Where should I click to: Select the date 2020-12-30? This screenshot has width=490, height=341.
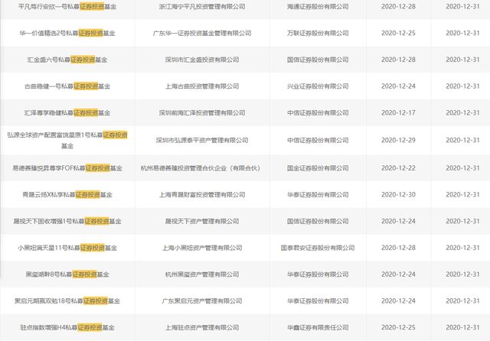click(398, 195)
